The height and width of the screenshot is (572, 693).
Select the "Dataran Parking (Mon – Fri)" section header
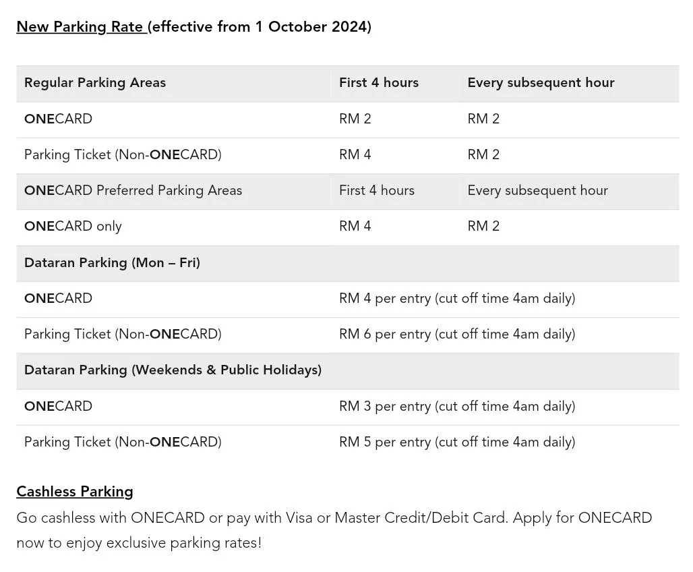(x=112, y=262)
